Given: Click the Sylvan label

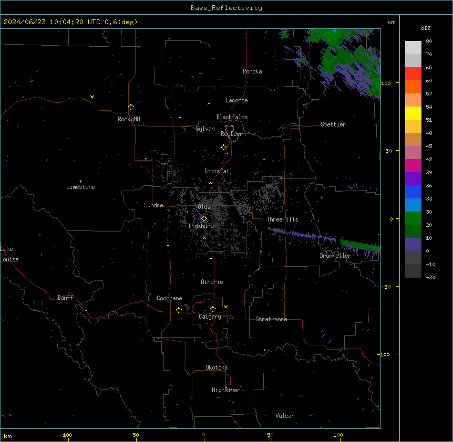Looking at the screenshot, I should 205,129.
